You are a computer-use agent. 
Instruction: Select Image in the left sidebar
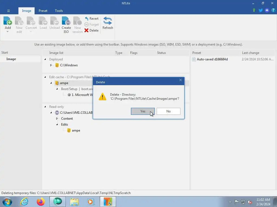11,59
